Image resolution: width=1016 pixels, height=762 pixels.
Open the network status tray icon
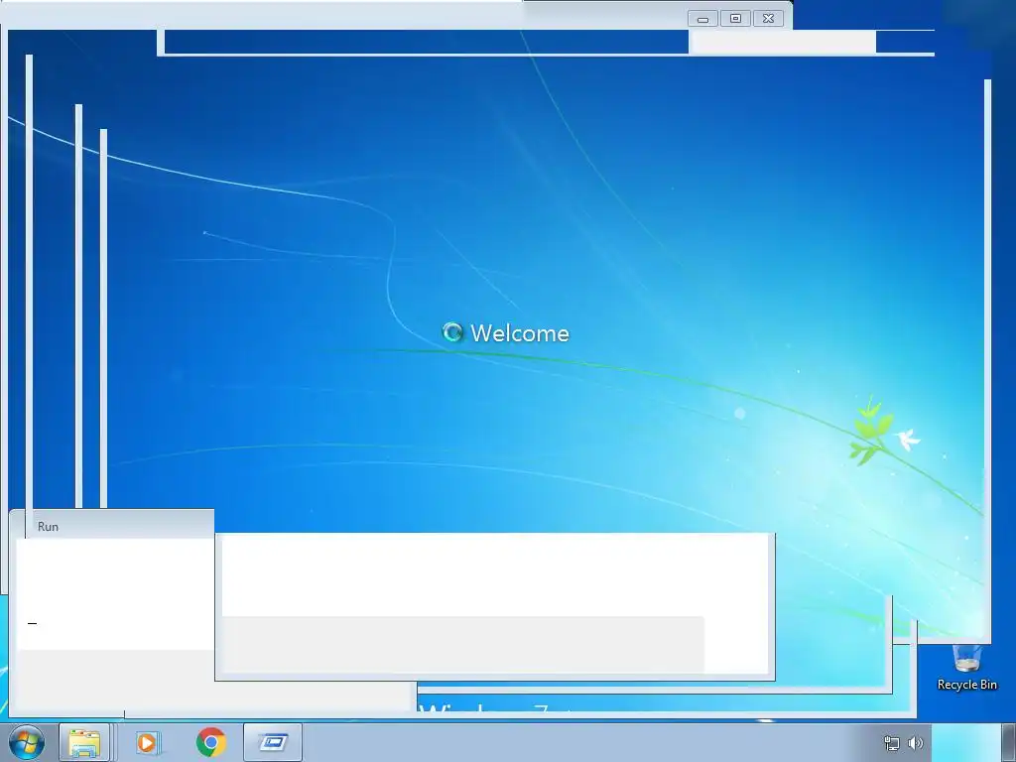coord(892,743)
